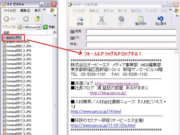
Task: Click the Up folder icon in Explorer
Action: pos(38,19)
